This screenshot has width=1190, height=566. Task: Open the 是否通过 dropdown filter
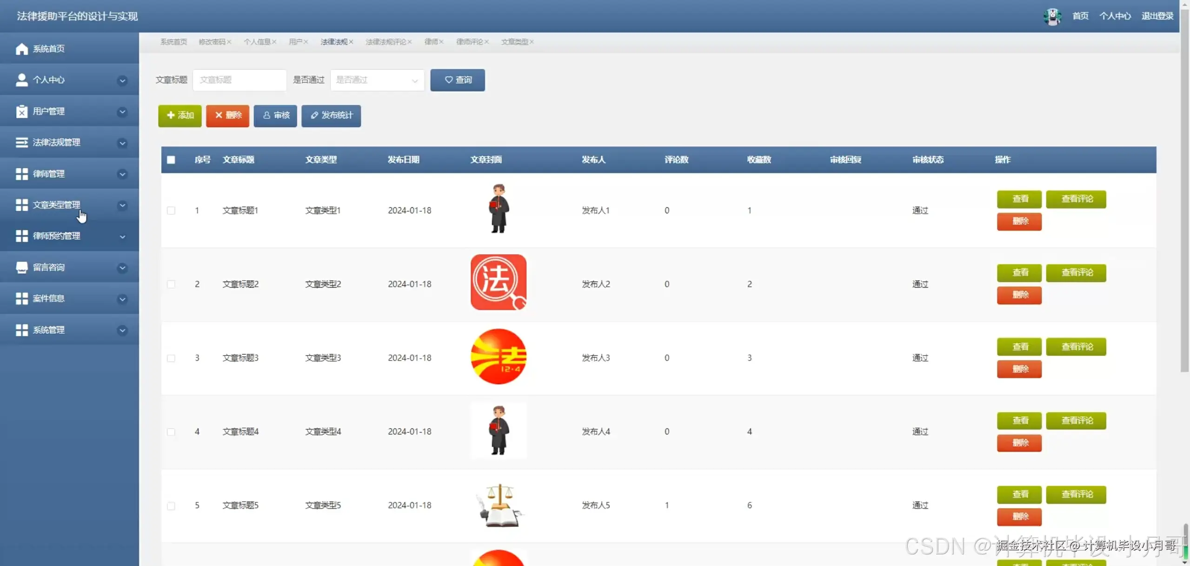click(x=377, y=80)
